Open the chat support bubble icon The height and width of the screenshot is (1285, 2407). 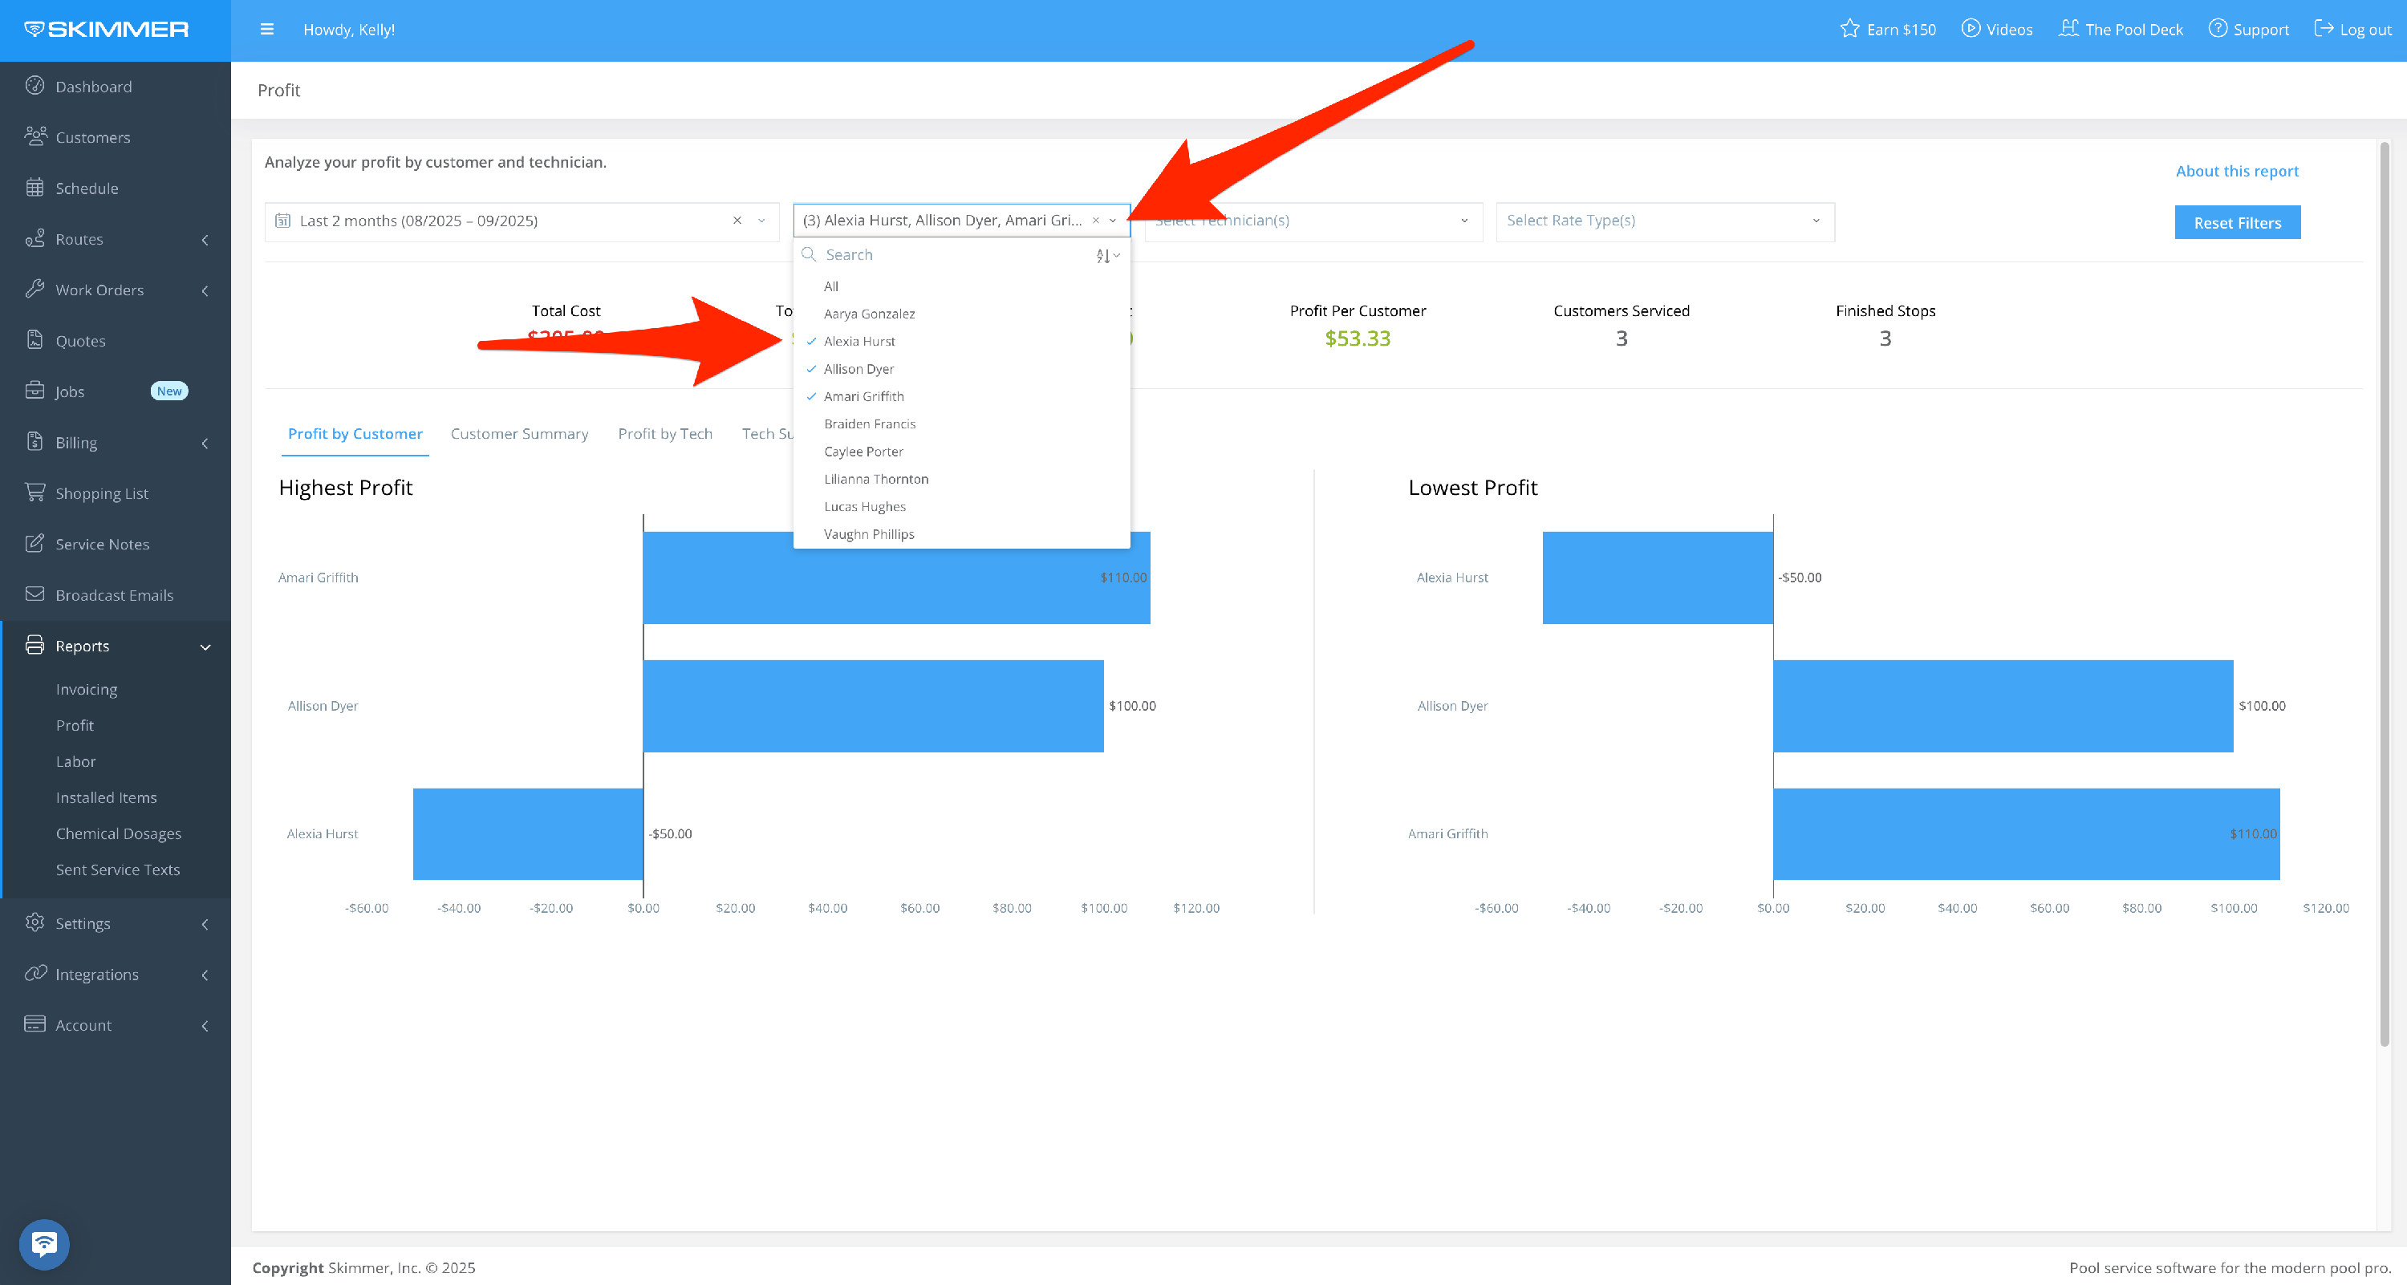[x=44, y=1243]
